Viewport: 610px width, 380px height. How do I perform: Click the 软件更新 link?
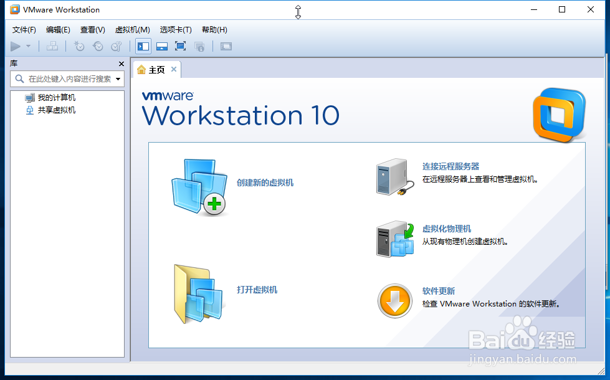click(439, 291)
